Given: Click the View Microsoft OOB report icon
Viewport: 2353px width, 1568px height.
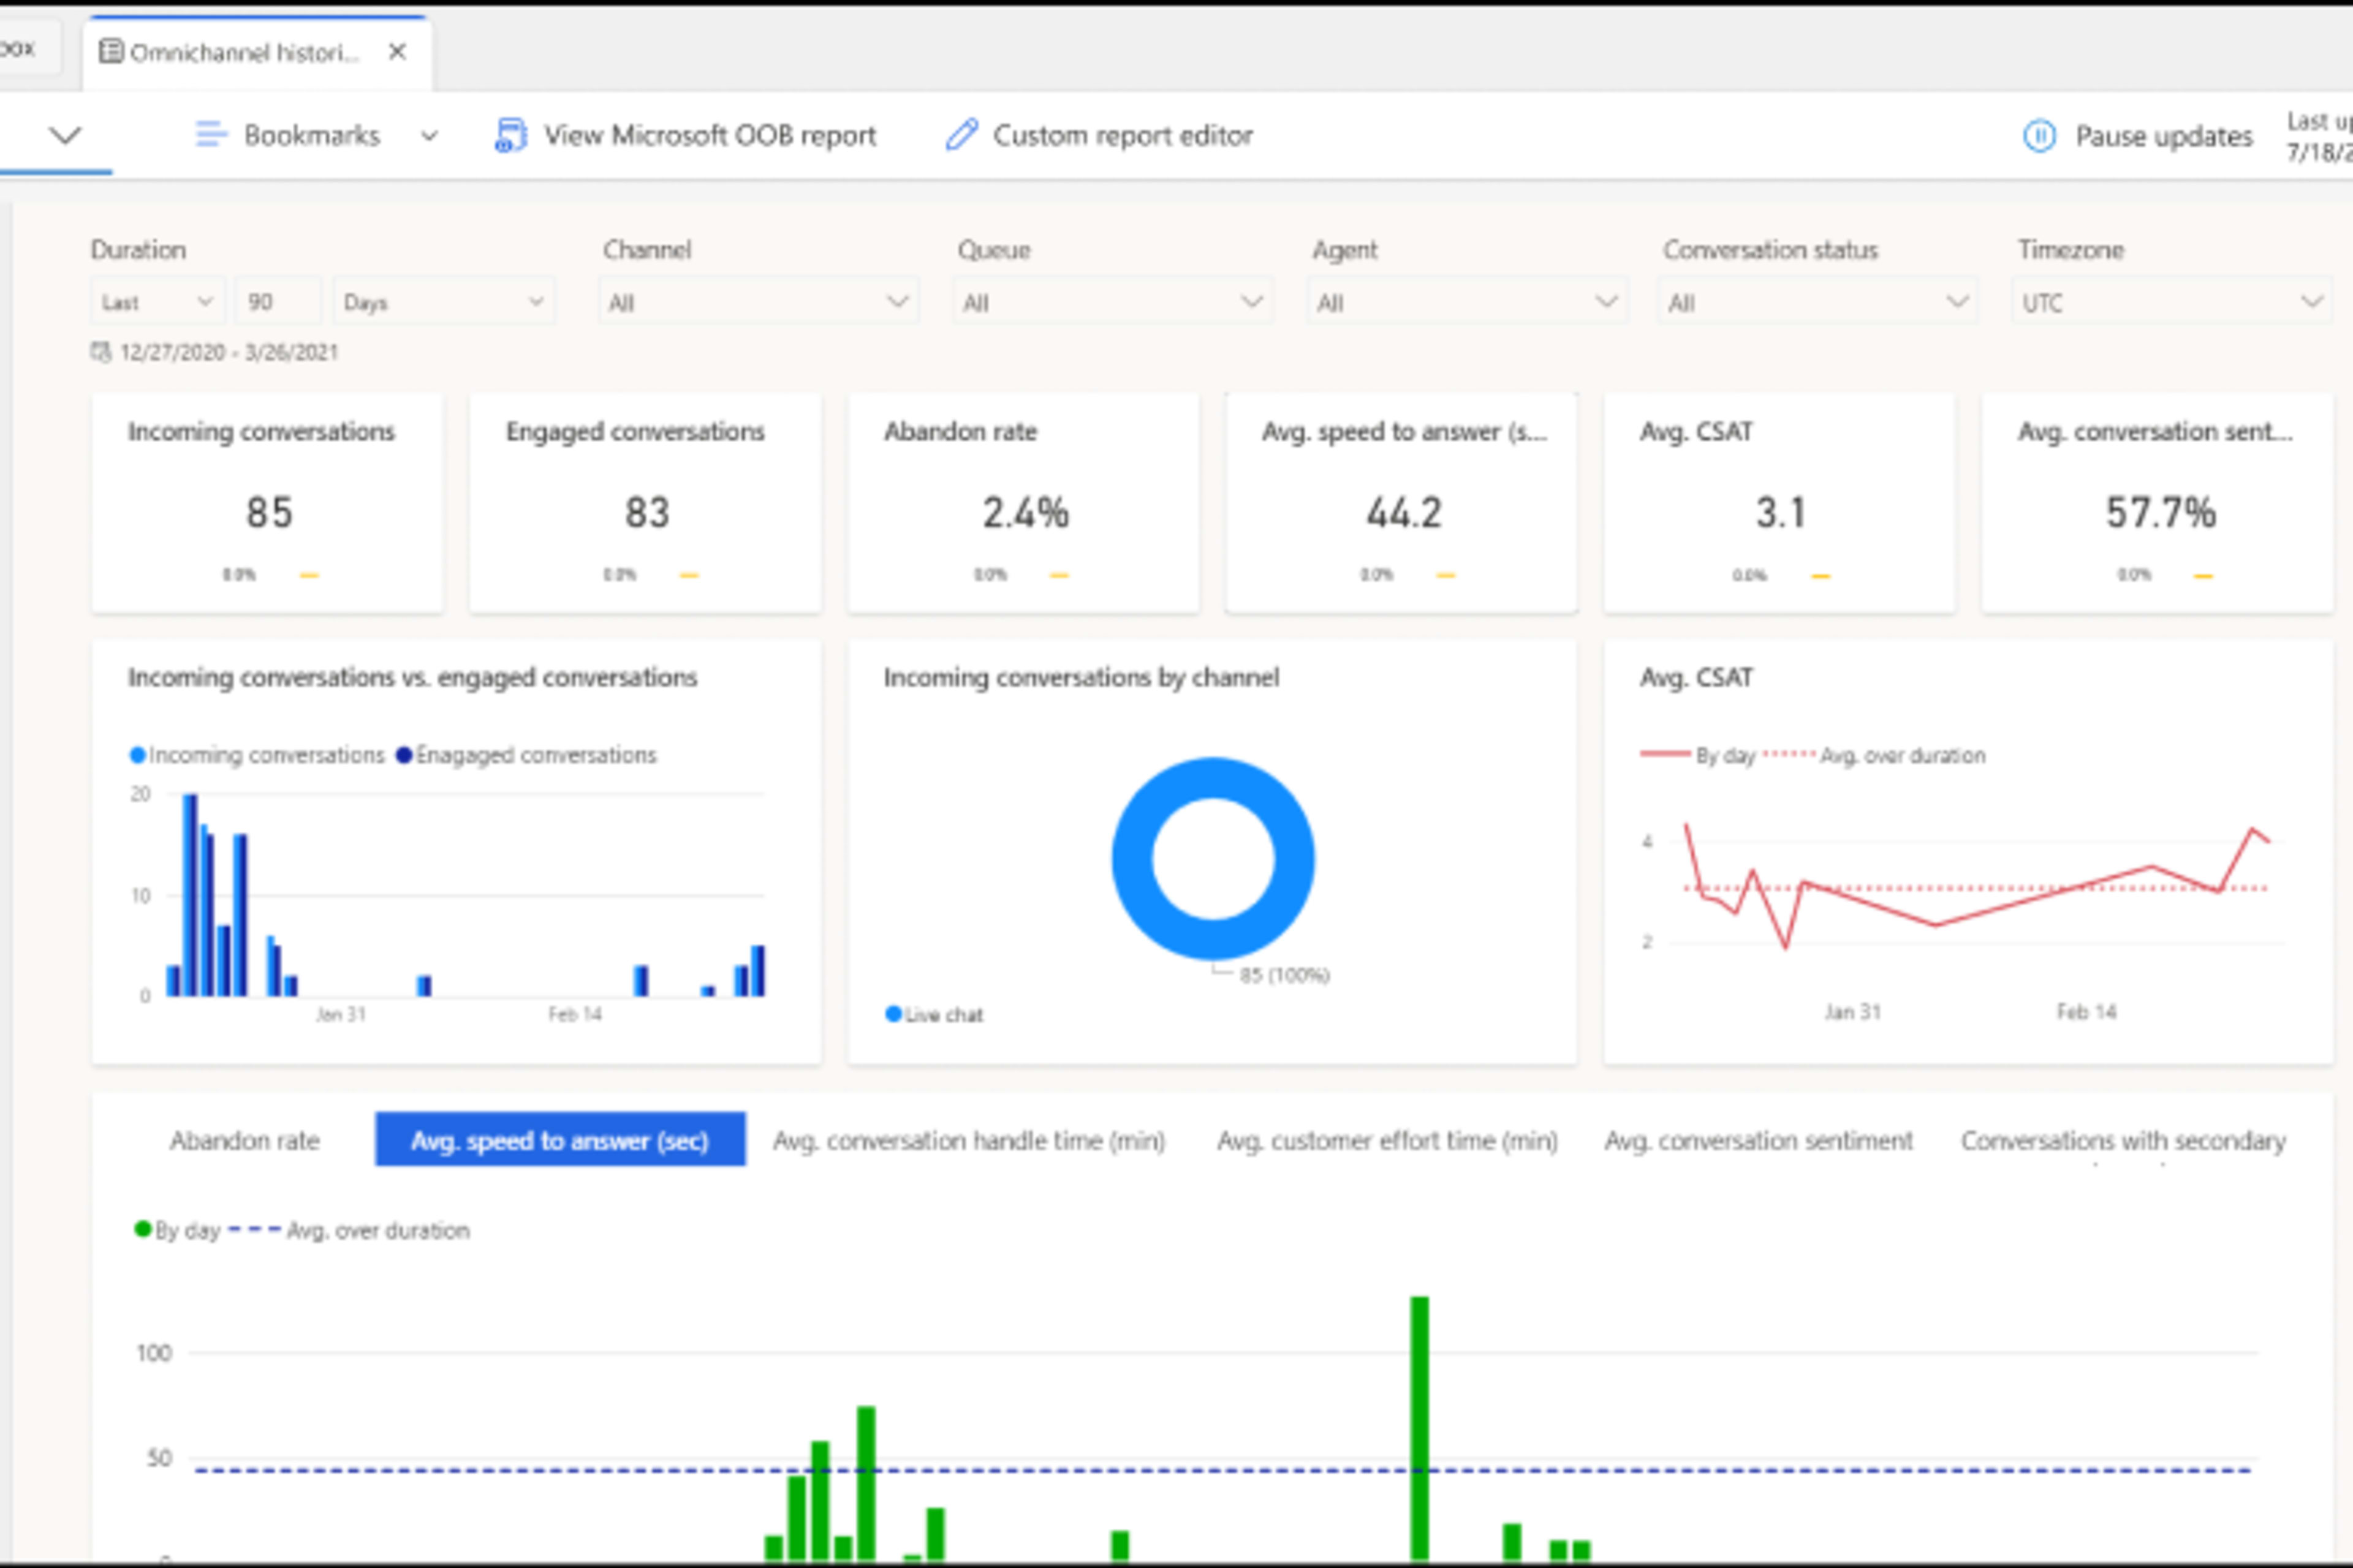Looking at the screenshot, I should tap(510, 135).
